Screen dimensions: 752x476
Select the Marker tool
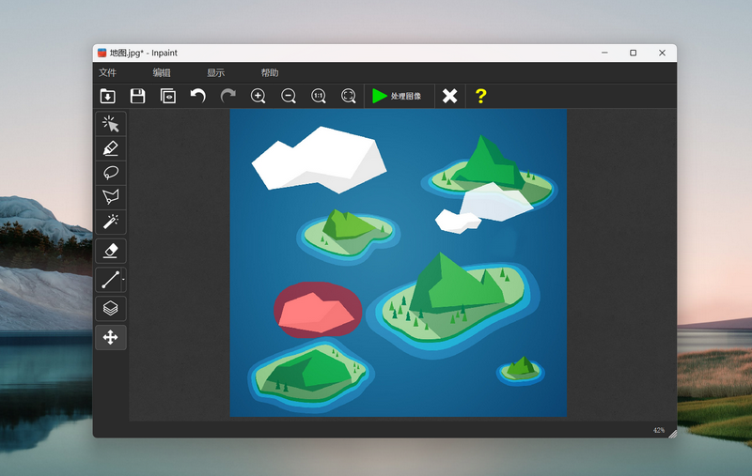tap(111, 148)
